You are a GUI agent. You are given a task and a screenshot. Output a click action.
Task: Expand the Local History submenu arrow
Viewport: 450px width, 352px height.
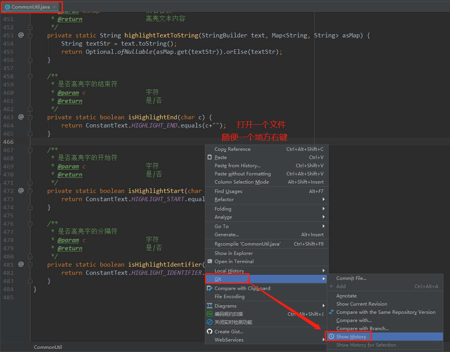324,271
